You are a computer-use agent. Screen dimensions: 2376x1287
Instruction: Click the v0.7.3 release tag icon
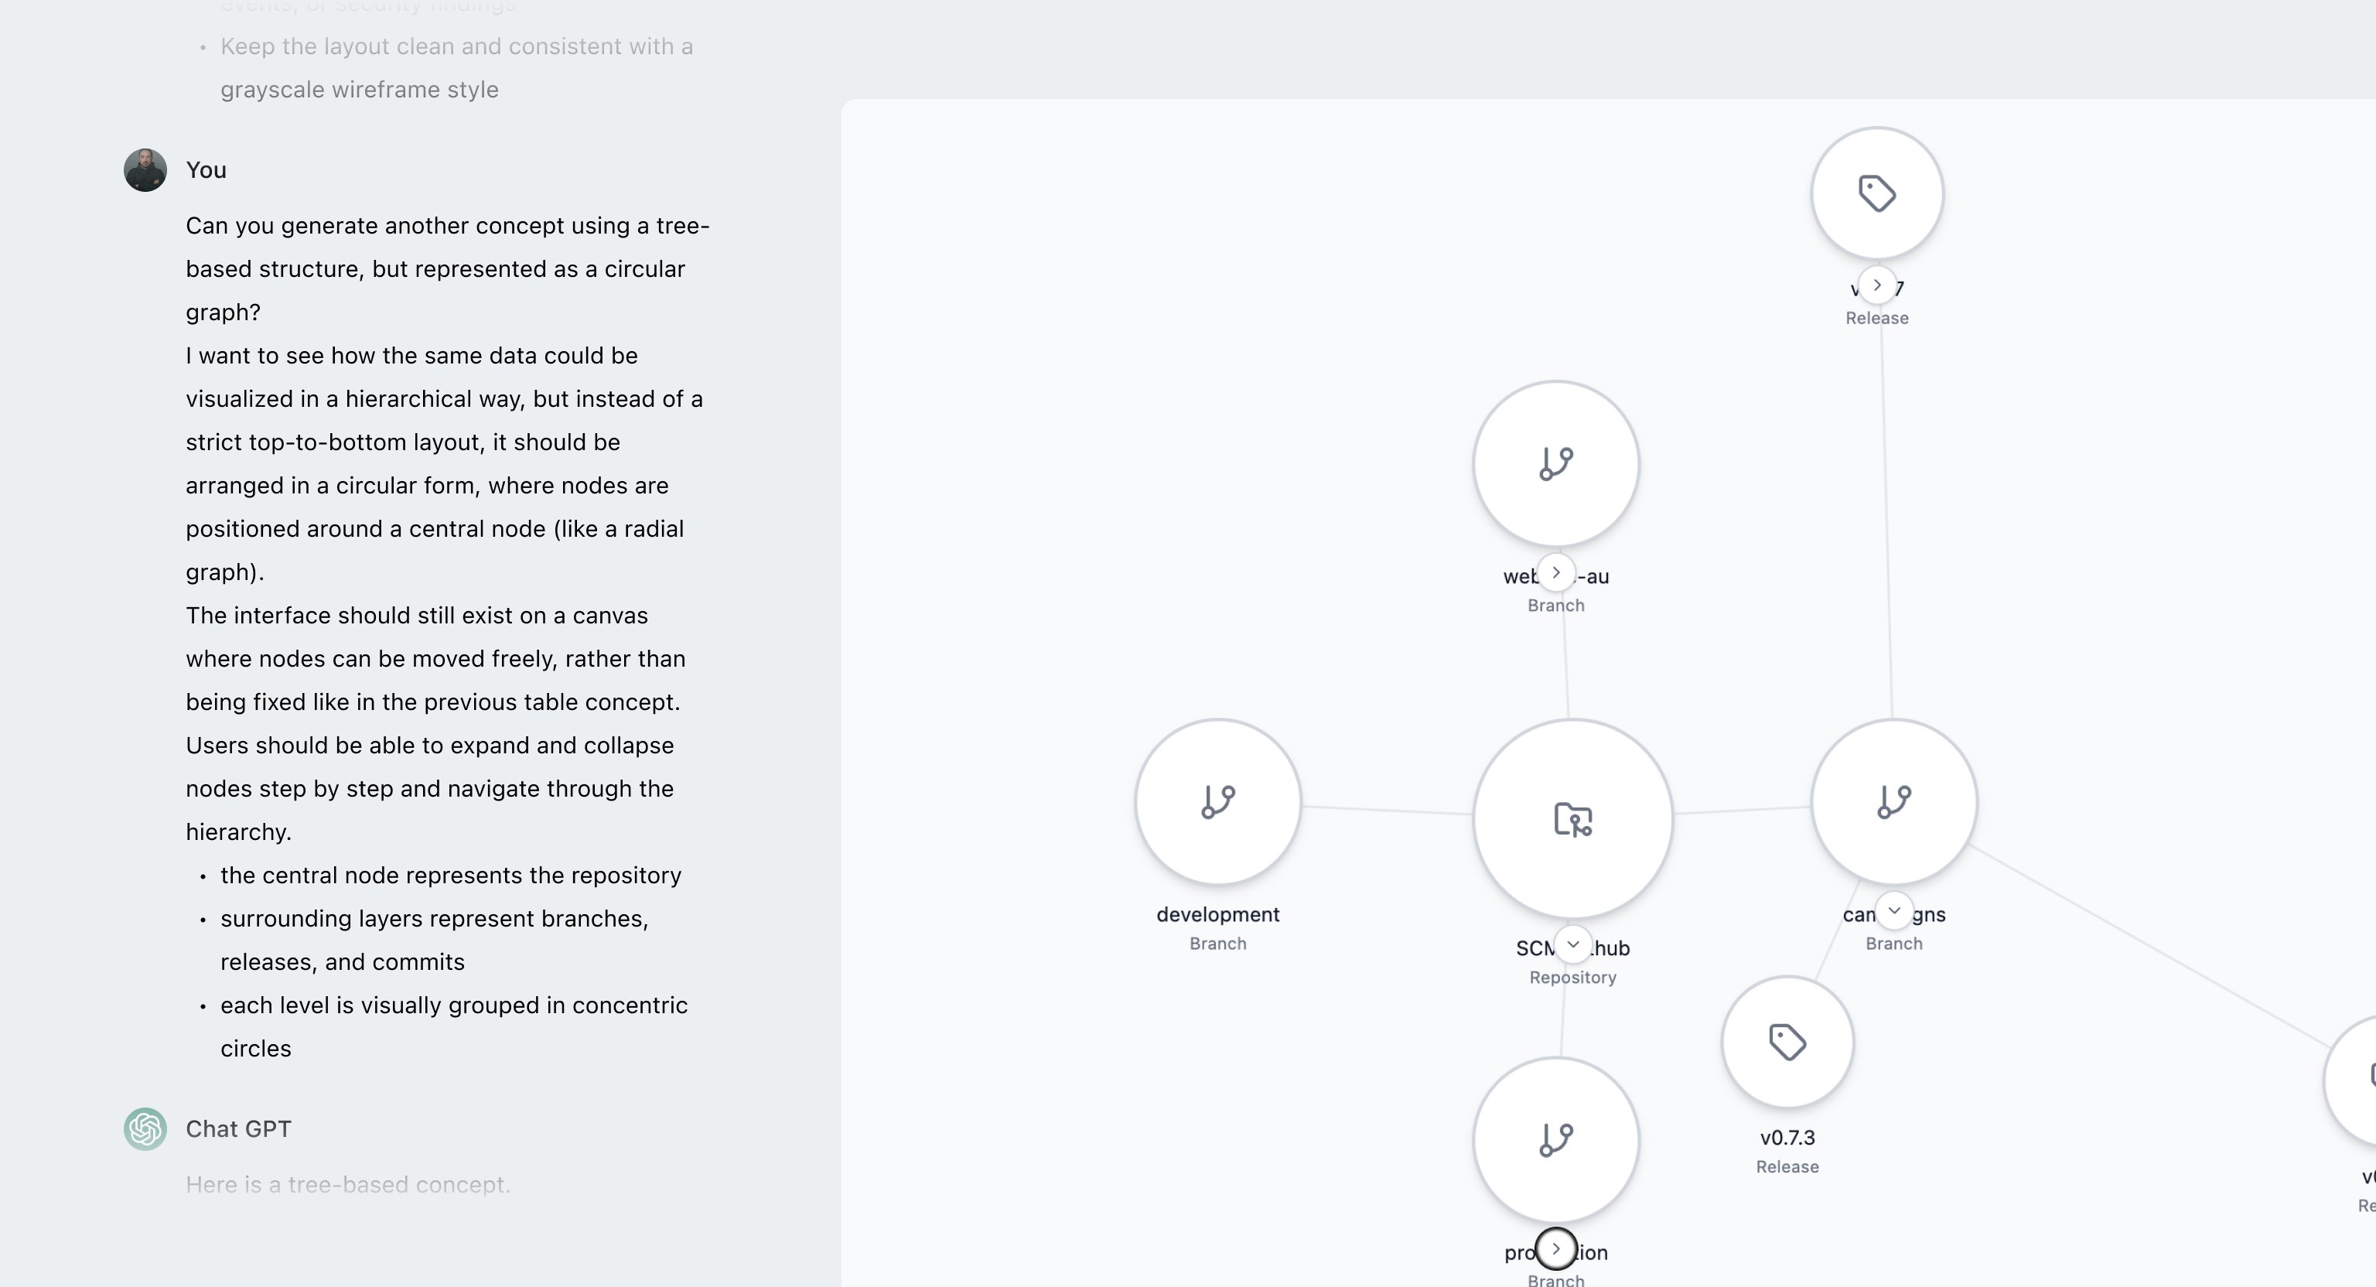tap(1787, 1043)
